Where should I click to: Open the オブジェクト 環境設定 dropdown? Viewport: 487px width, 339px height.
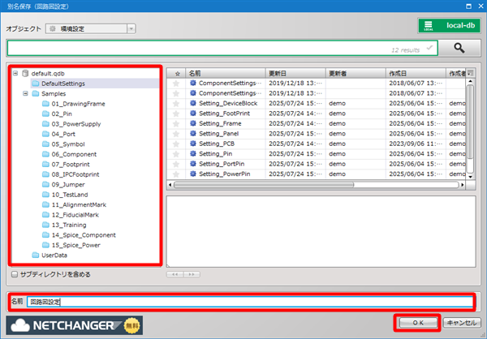(x=90, y=28)
